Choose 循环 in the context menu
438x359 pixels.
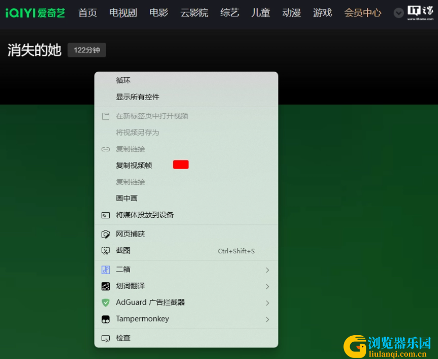pyautogui.click(x=186, y=80)
